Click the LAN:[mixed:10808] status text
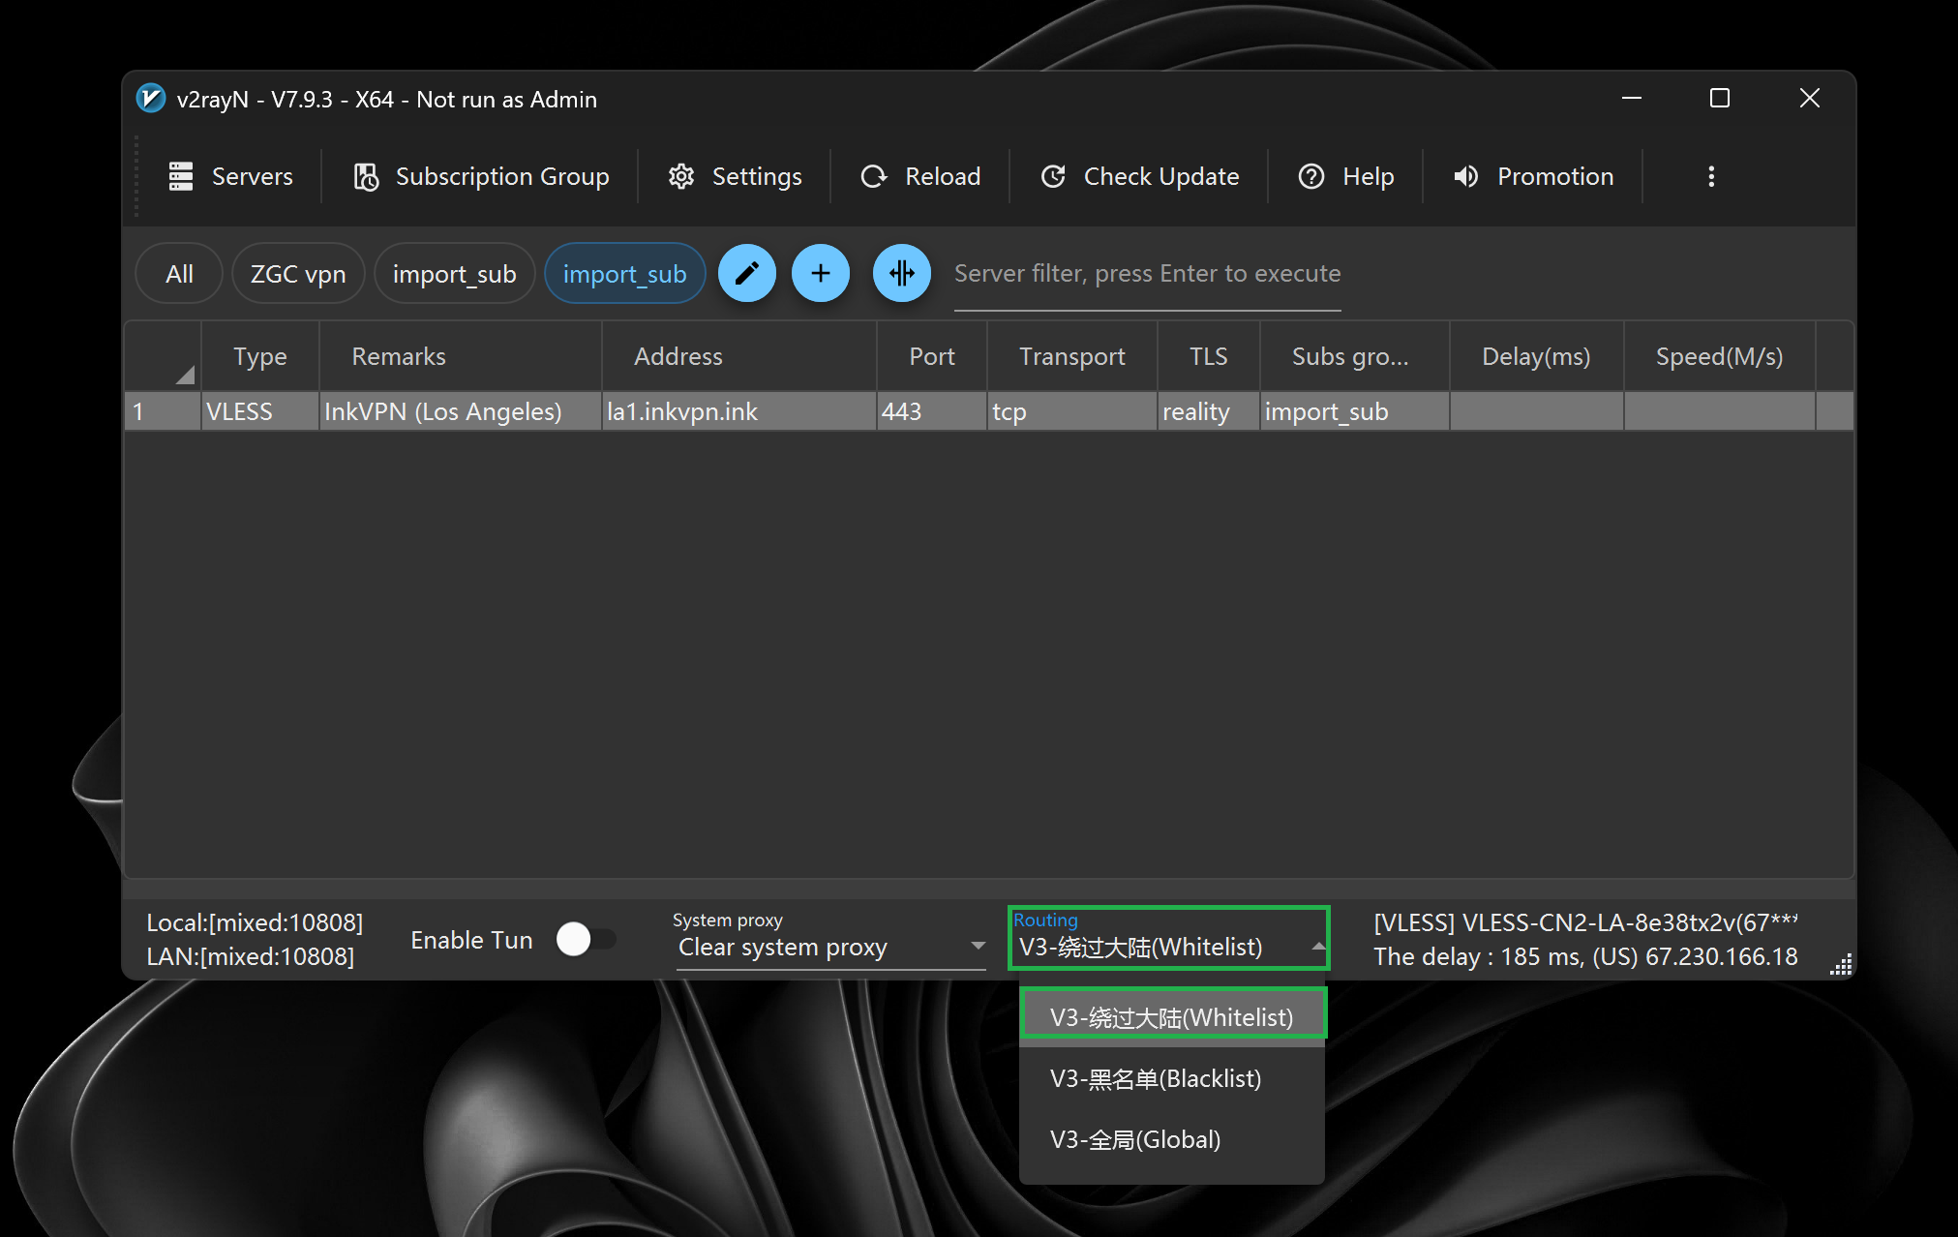Image resolution: width=1958 pixels, height=1237 pixels. coord(250,956)
